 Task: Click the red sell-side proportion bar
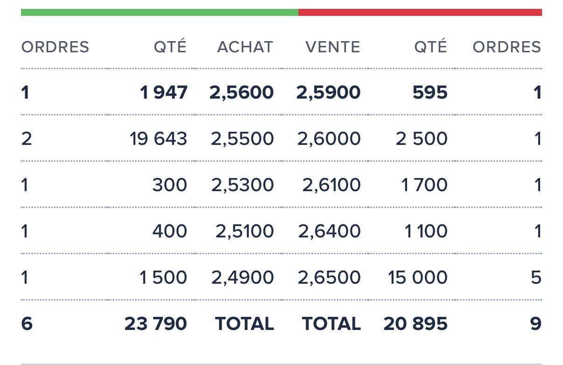(420, 13)
